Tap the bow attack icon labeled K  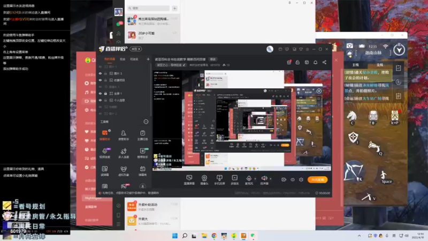(354, 171)
